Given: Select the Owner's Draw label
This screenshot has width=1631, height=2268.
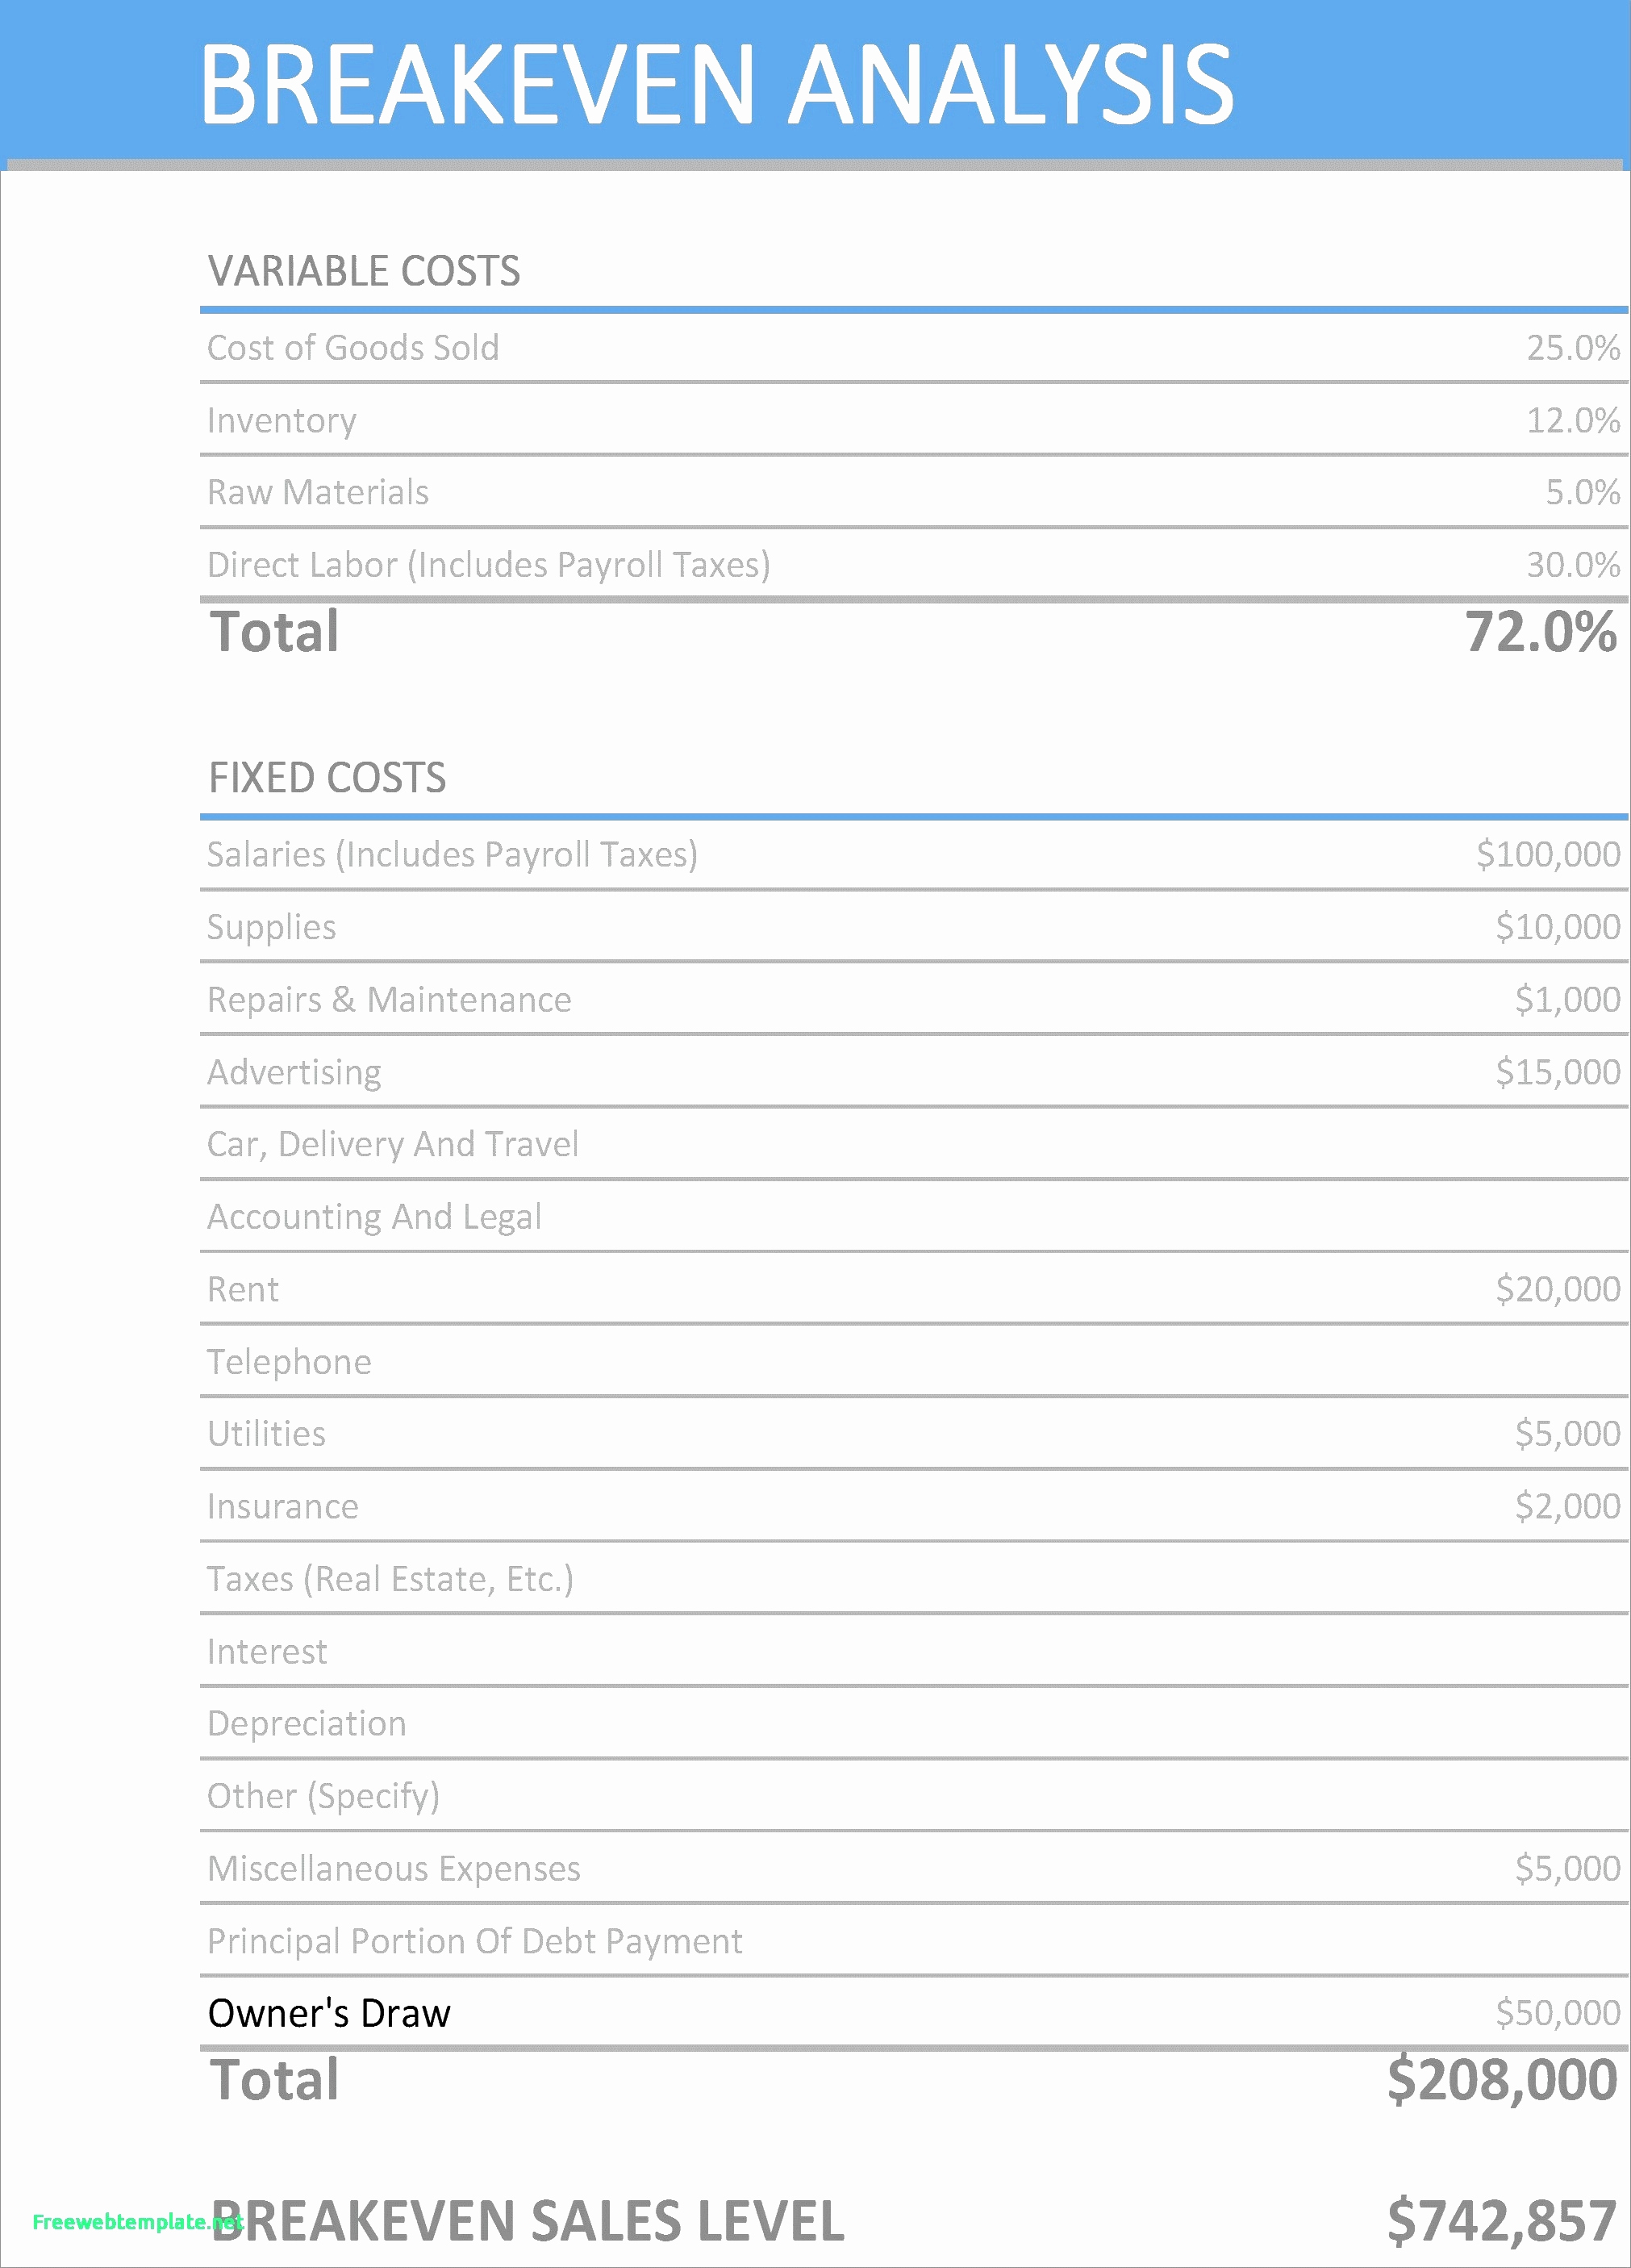Looking at the screenshot, I should click(x=329, y=2014).
